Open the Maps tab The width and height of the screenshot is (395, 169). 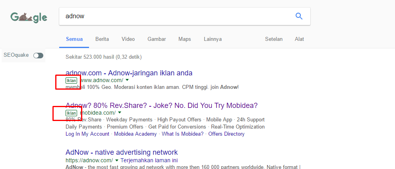pos(185,39)
